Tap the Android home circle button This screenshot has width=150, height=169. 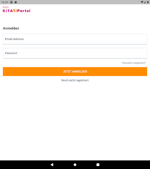click(x=75, y=165)
